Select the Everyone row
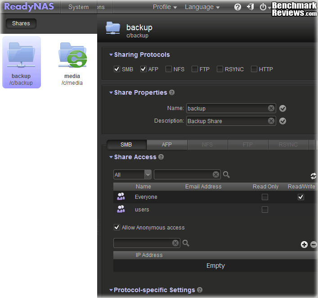This screenshot has width=318, height=298. coord(215,197)
